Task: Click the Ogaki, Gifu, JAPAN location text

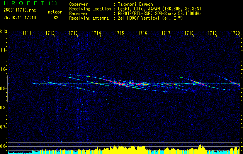Action: (x=160, y=9)
